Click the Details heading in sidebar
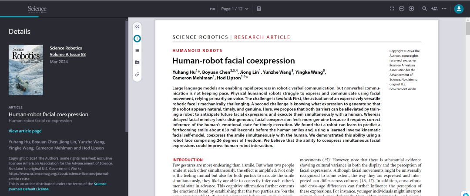 click(x=20, y=31)
